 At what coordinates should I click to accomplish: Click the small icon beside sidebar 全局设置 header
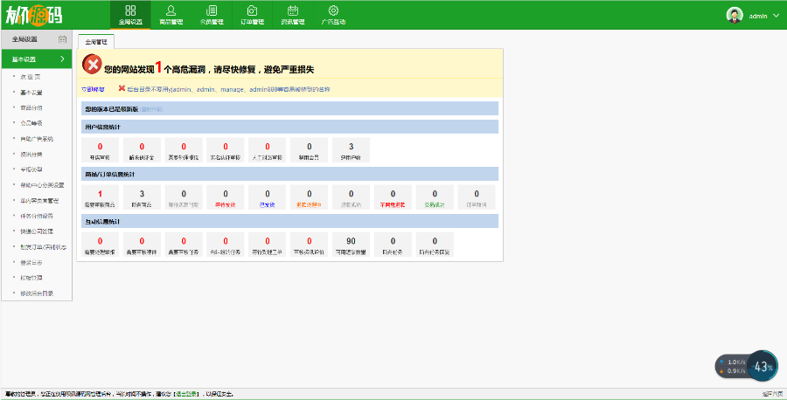[62, 39]
